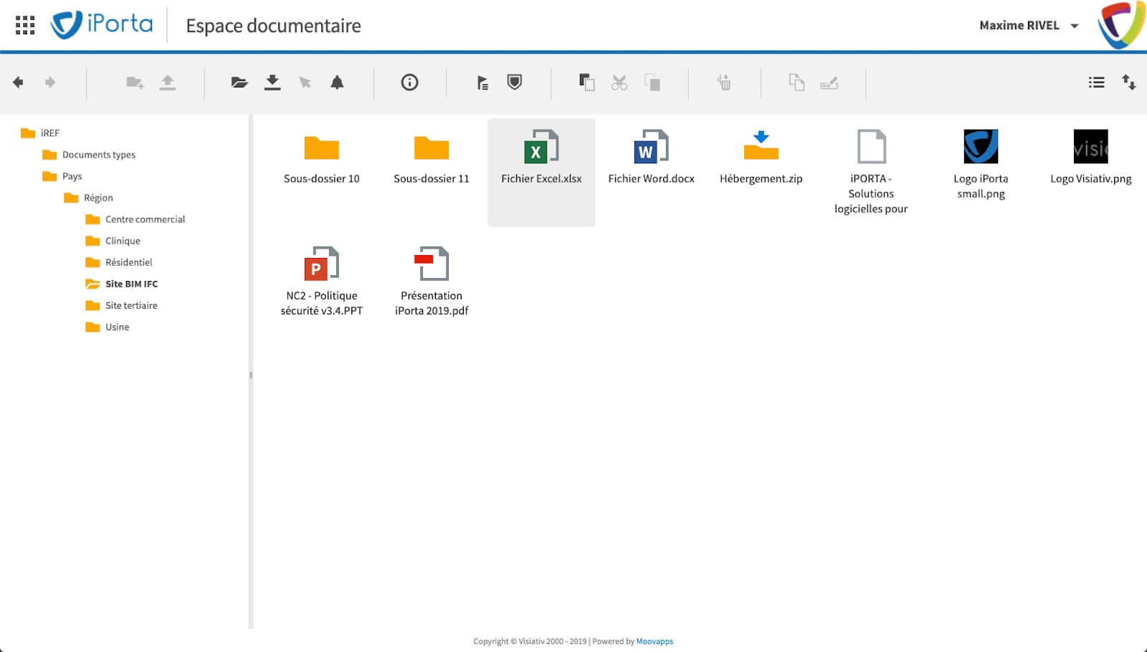Click the back arrow in toolbar
The height and width of the screenshot is (652, 1147).
click(x=19, y=82)
